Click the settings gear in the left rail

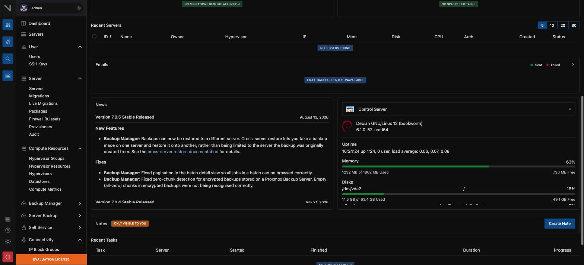(8, 230)
